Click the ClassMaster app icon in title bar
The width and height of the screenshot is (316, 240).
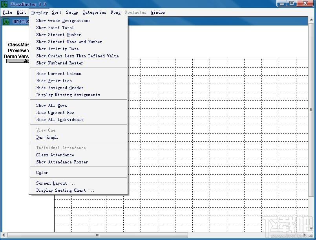click(4, 4)
